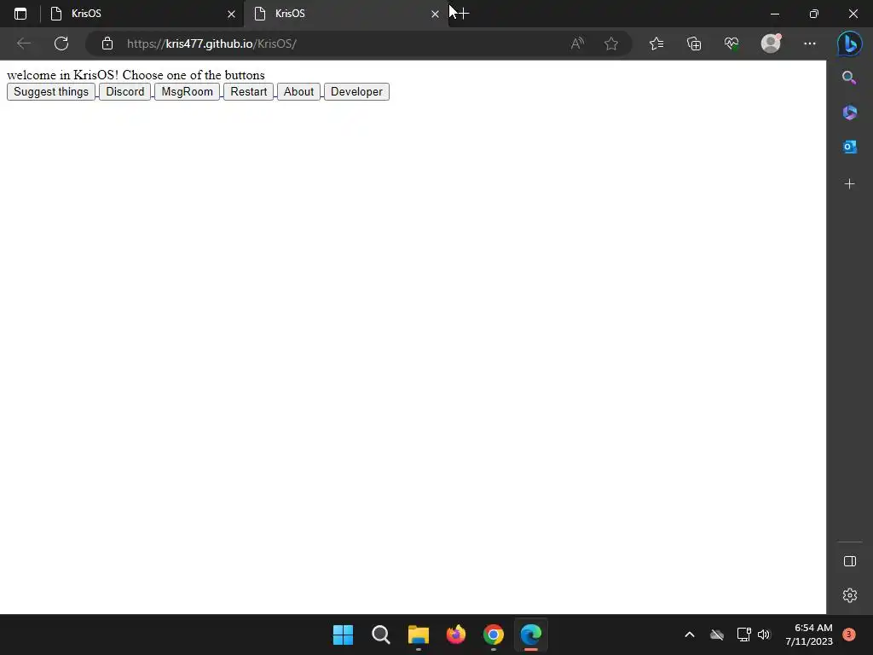Select Edge icon in taskbar
The height and width of the screenshot is (655, 873).
pos(530,635)
